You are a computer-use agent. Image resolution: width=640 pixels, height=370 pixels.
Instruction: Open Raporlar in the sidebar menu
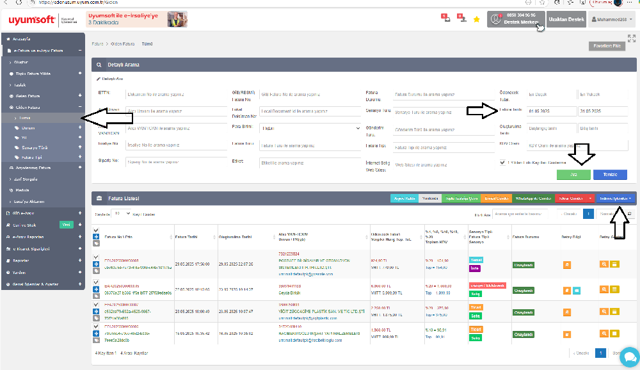(21, 261)
